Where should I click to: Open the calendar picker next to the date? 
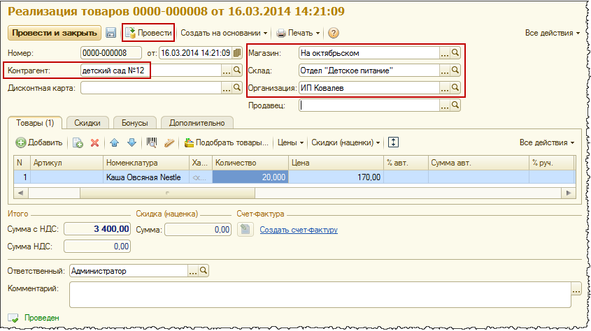pos(237,53)
